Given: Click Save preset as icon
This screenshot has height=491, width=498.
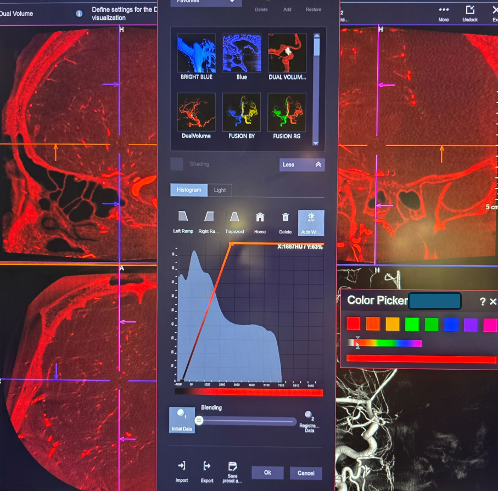Looking at the screenshot, I should [232, 466].
